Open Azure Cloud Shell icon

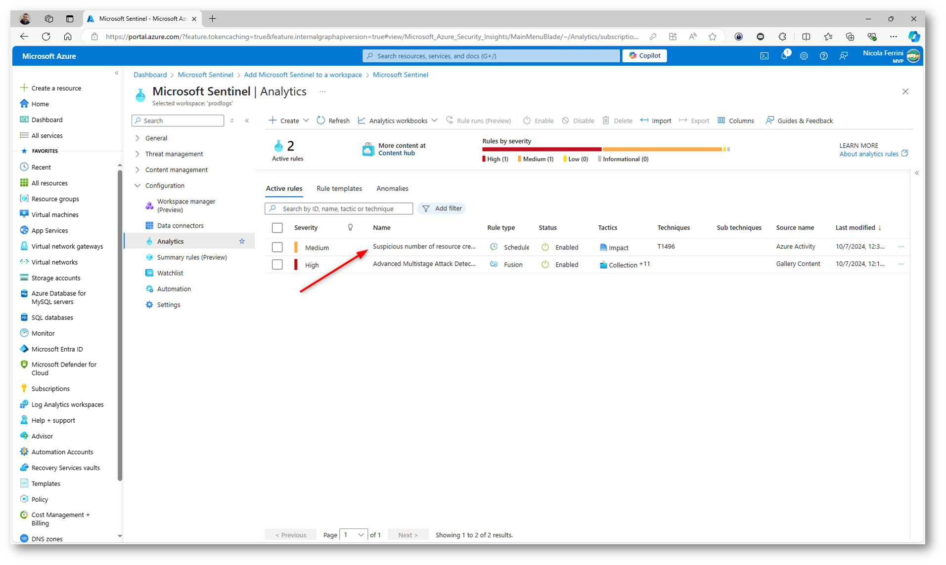pyautogui.click(x=764, y=56)
